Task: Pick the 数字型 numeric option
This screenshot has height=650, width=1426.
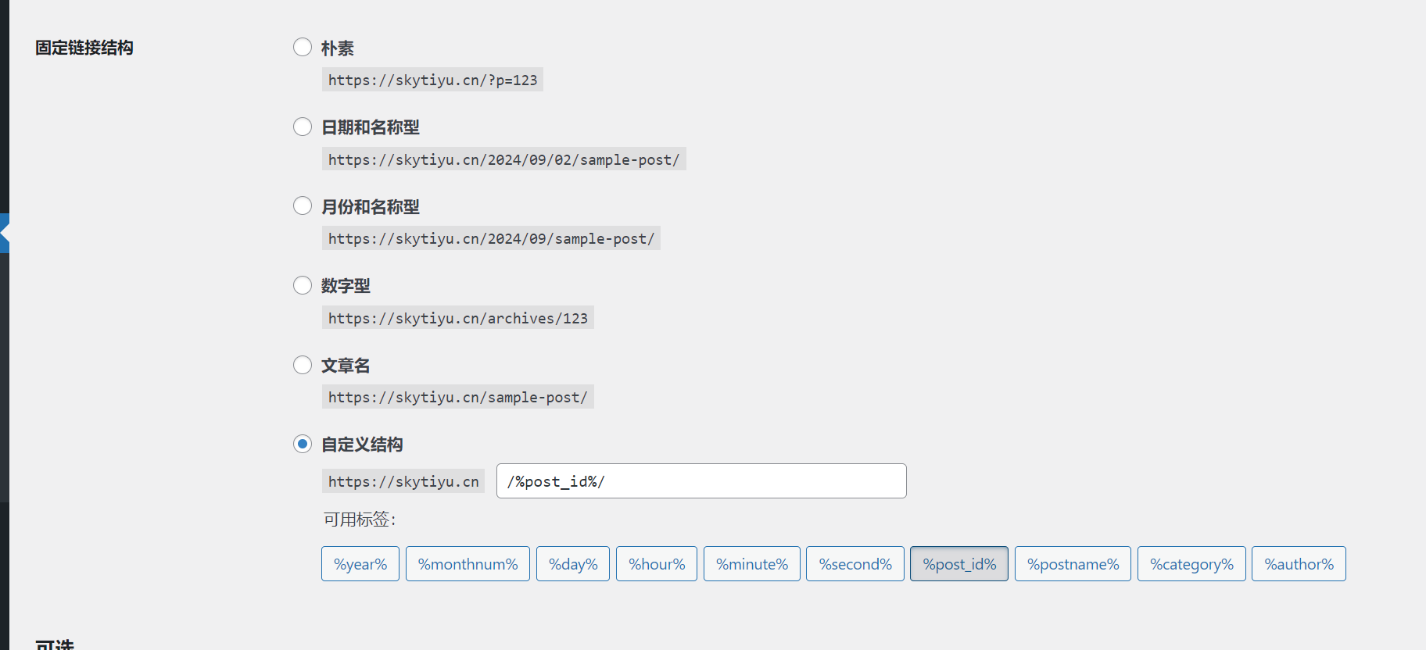Action: (x=303, y=285)
